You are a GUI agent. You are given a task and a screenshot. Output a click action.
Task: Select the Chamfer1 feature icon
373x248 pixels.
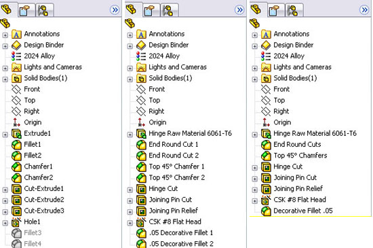[x=16, y=166]
